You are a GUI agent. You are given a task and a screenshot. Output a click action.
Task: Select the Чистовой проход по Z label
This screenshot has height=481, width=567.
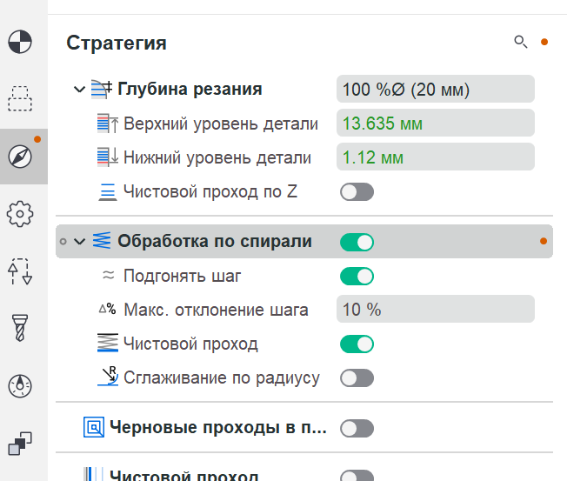tap(210, 191)
